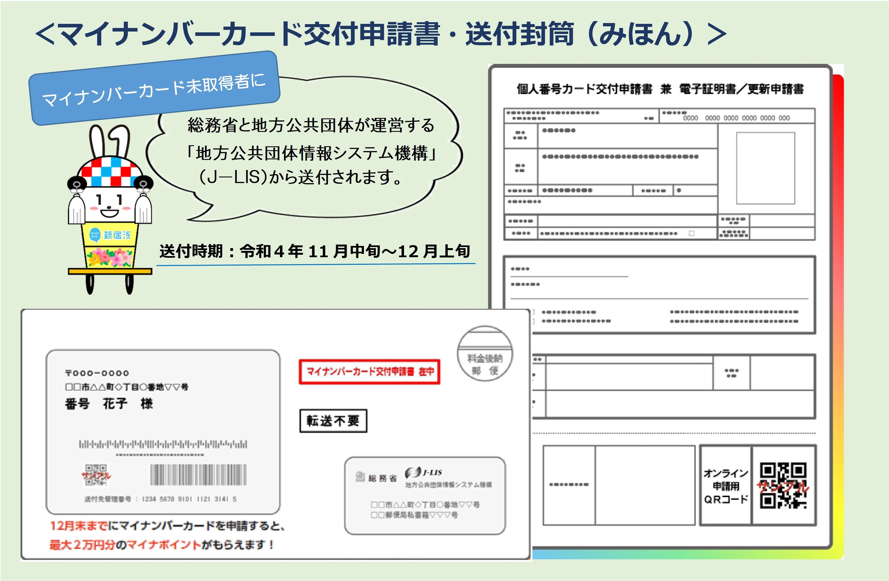Image resolution: width=889 pixels, height=581 pixels.
Task: Click the customer barcode strip under the recipient name
Action: (162, 444)
